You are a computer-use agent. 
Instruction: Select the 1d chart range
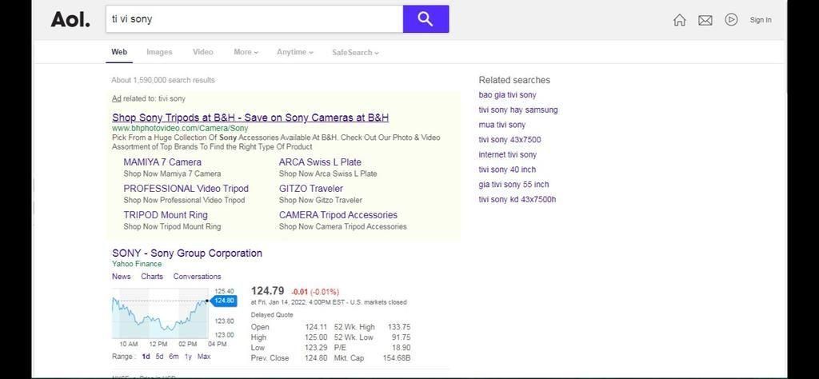146,357
